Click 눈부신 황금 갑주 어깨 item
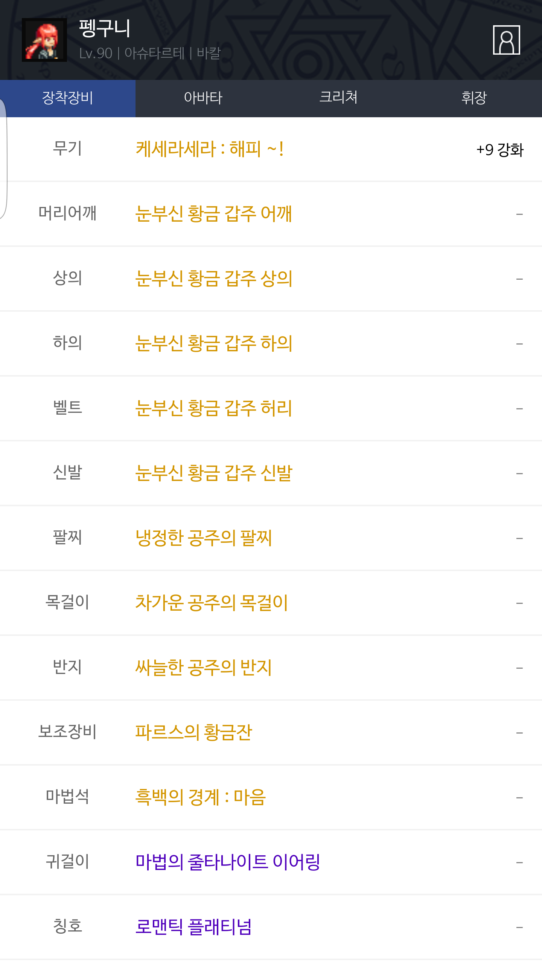This screenshot has height=965, width=542. [213, 214]
